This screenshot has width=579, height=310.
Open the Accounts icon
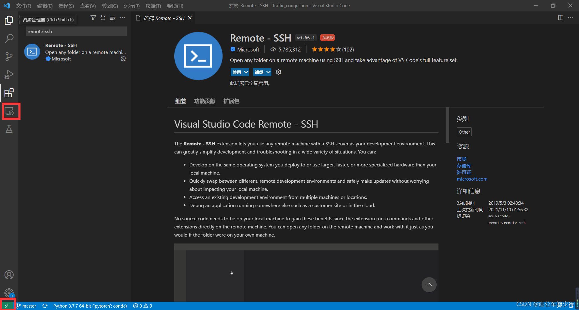[x=9, y=275]
